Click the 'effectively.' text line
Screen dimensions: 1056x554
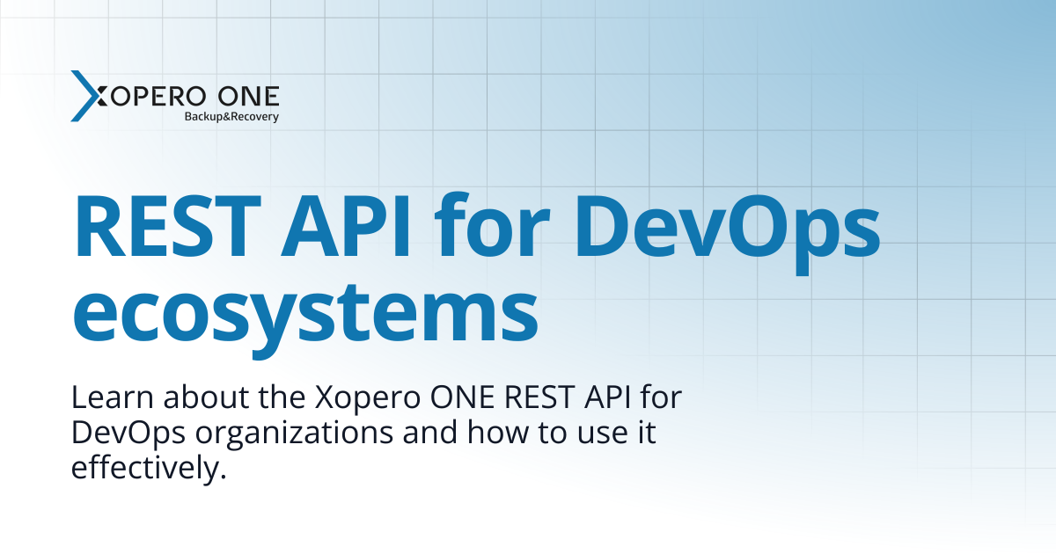click(150, 467)
